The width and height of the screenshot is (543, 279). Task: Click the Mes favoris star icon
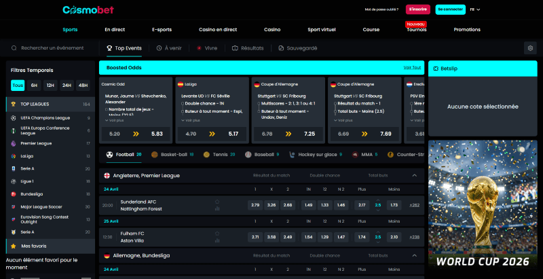14,246
